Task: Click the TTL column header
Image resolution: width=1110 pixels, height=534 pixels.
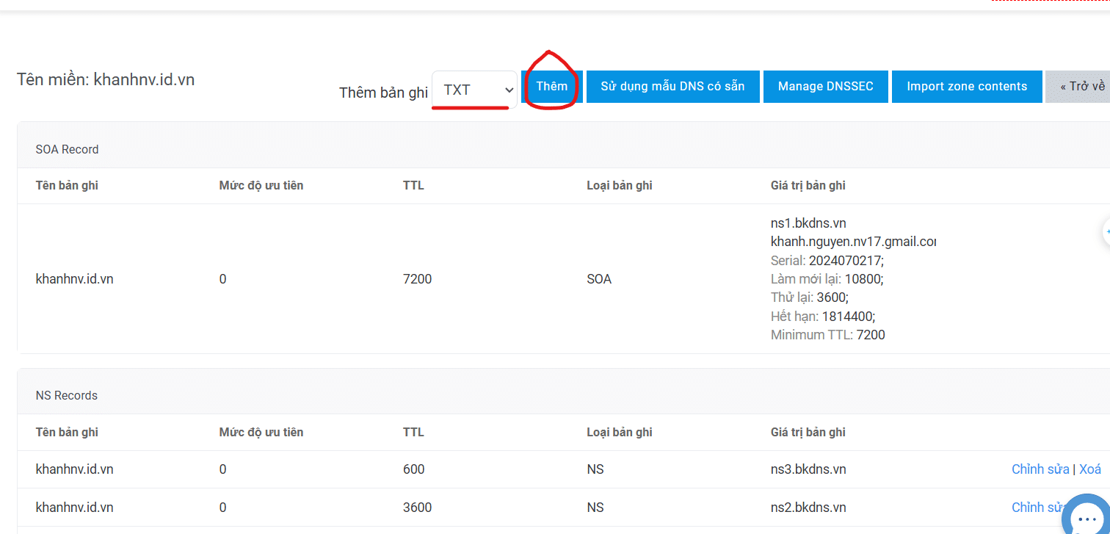Action: (413, 185)
